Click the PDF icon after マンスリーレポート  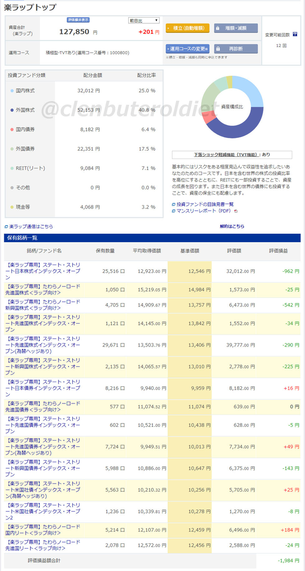[x=235, y=211]
